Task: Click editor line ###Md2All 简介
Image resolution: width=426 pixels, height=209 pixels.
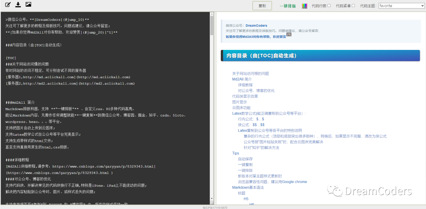Action: coord(20,103)
